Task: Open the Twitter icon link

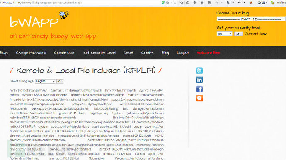Action: point(199,71)
